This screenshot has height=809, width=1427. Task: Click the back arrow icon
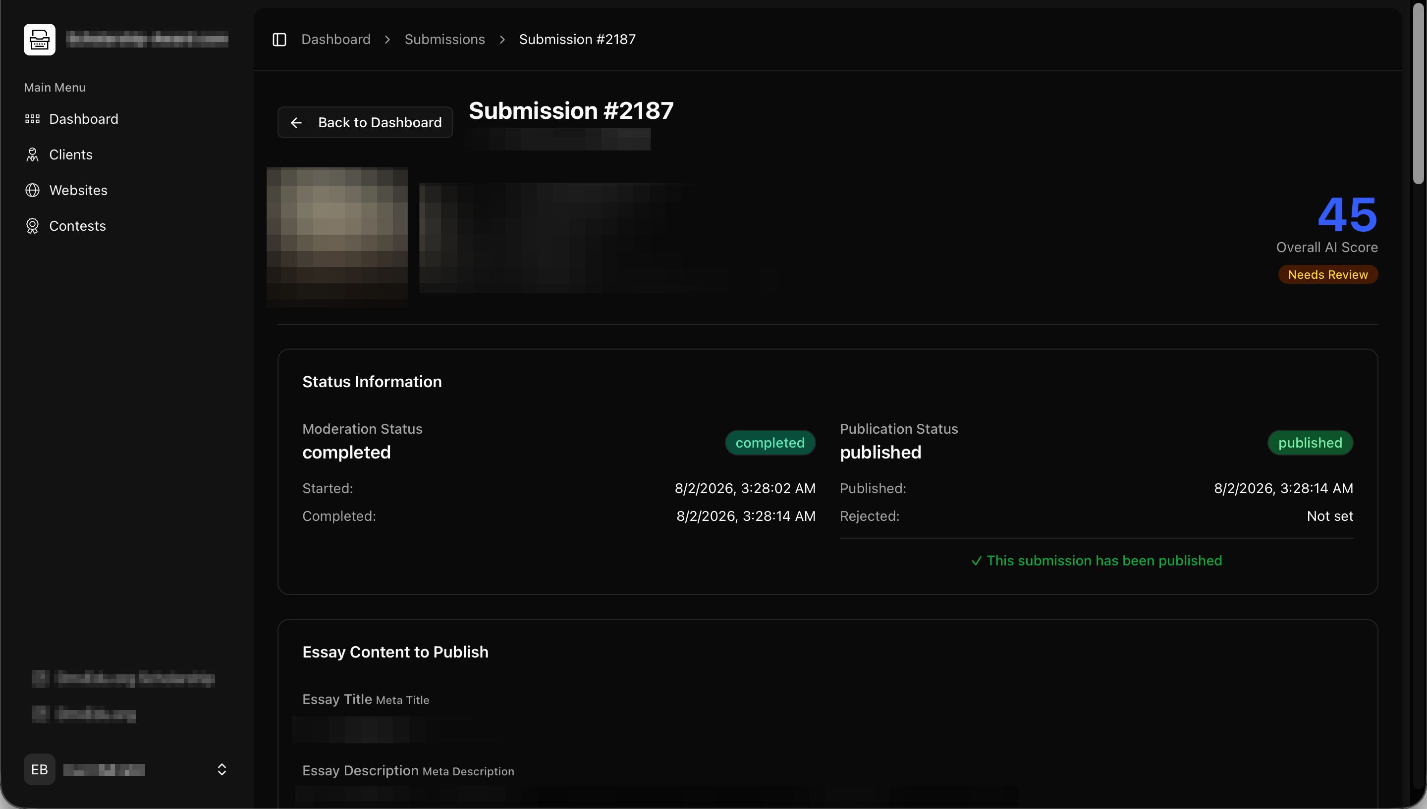coord(296,122)
